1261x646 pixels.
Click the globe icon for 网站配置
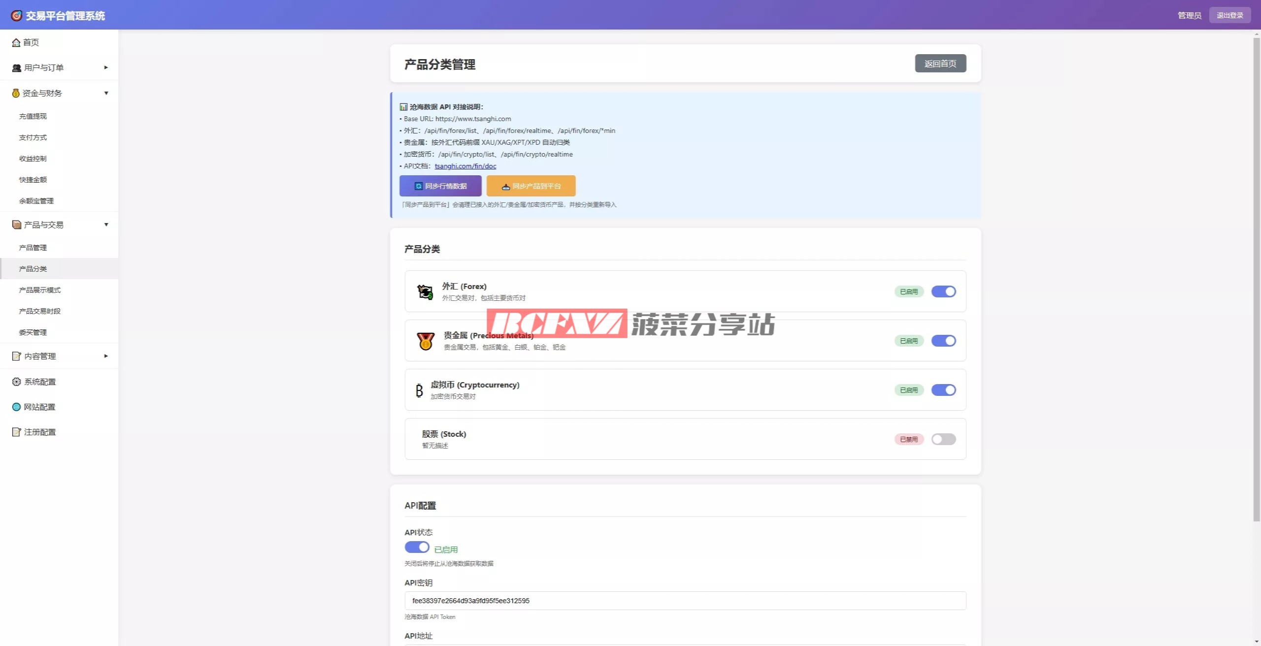(x=17, y=407)
